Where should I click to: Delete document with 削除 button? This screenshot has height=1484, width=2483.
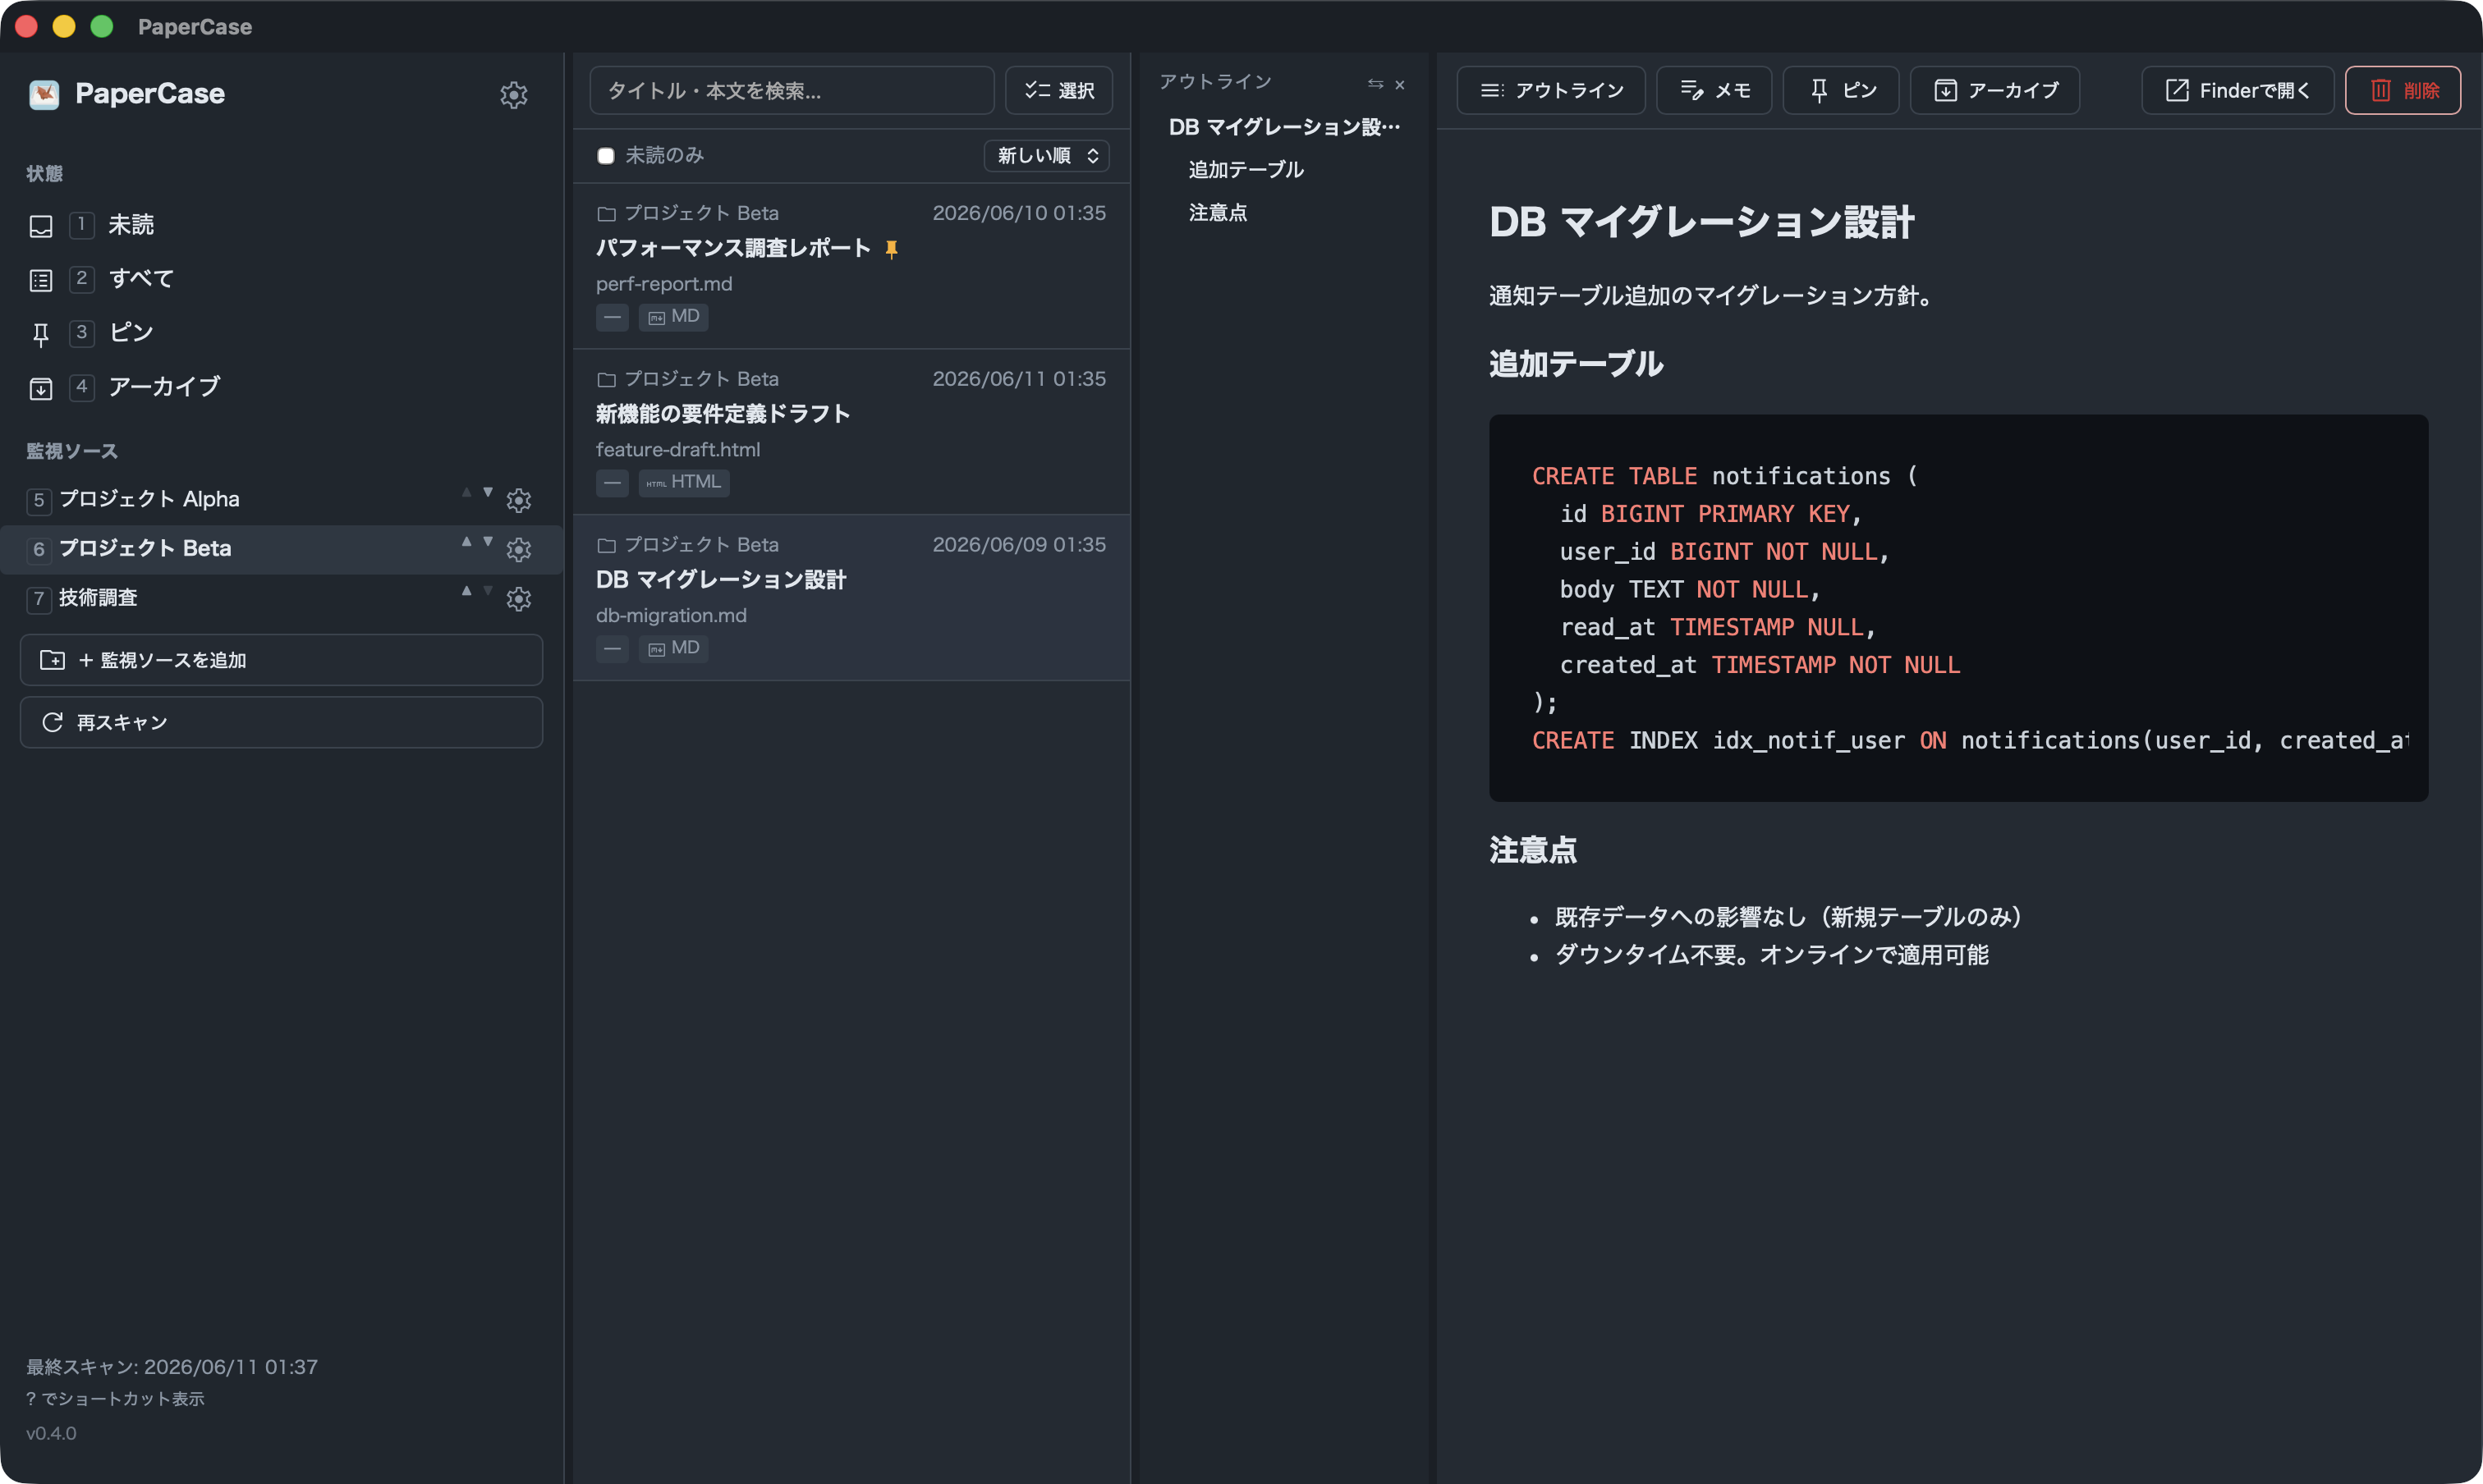[2403, 90]
